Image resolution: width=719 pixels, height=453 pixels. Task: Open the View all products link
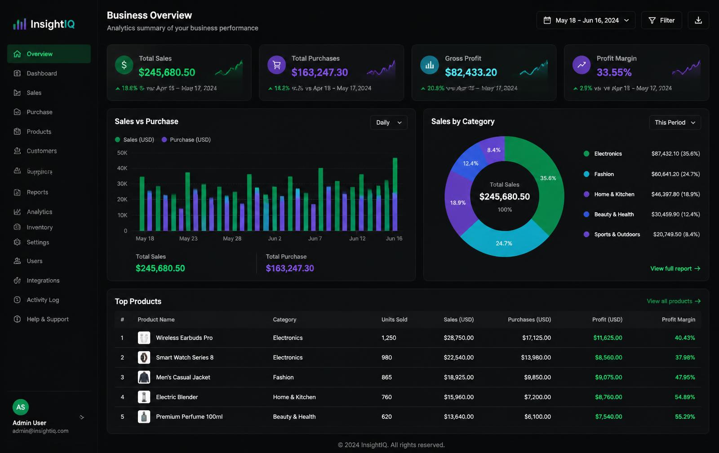coord(674,301)
